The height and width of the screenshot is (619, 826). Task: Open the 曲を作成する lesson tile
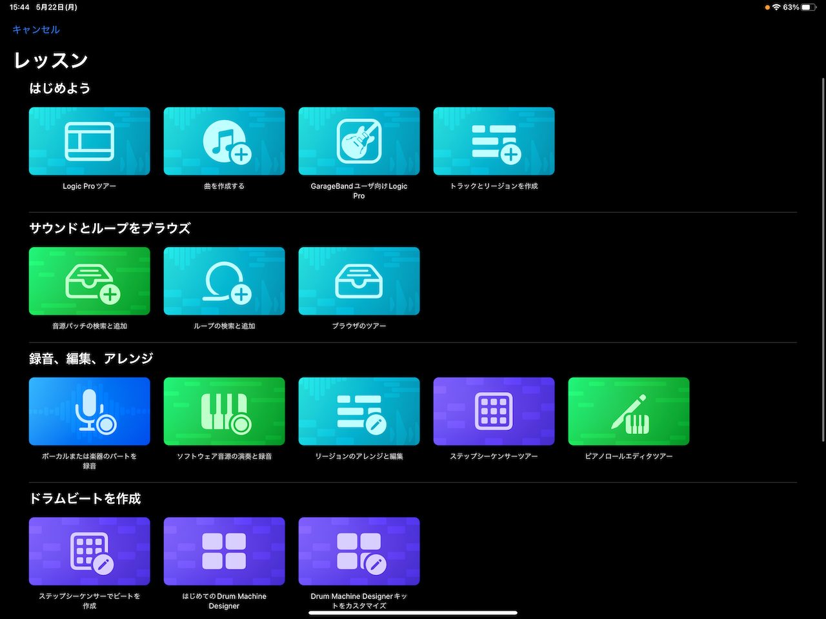[x=224, y=141]
